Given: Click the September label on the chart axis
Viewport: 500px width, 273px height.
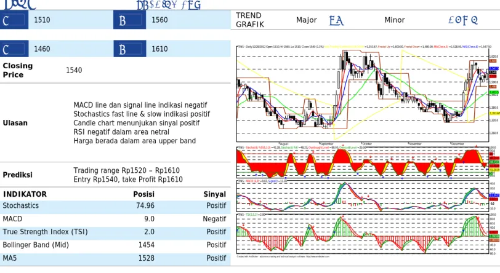Looking at the screenshot, I should (x=326, y=144).
